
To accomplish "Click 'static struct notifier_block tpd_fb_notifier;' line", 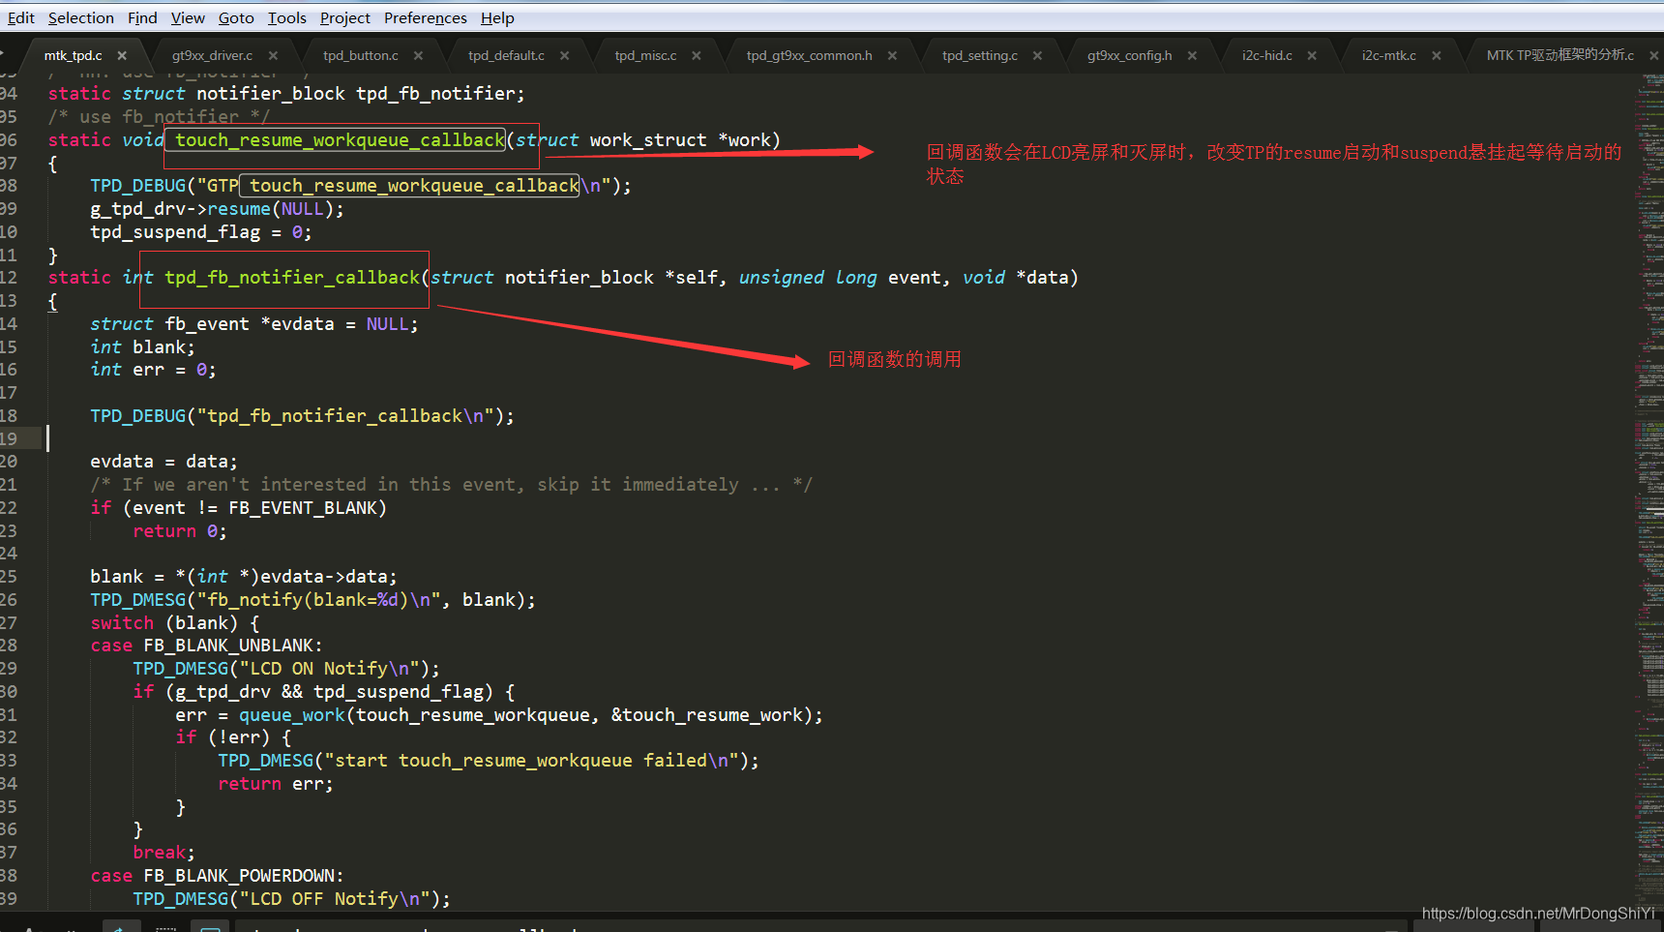I will [286, 94].
